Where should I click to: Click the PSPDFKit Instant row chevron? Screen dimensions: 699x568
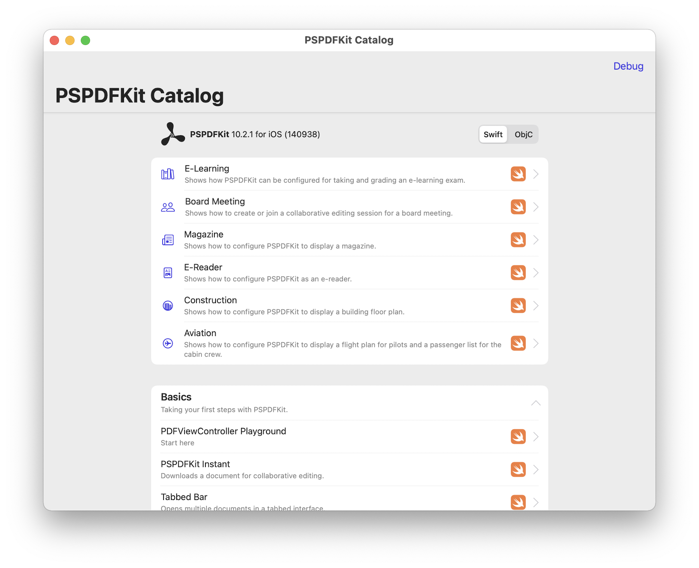tap(536, 470)
